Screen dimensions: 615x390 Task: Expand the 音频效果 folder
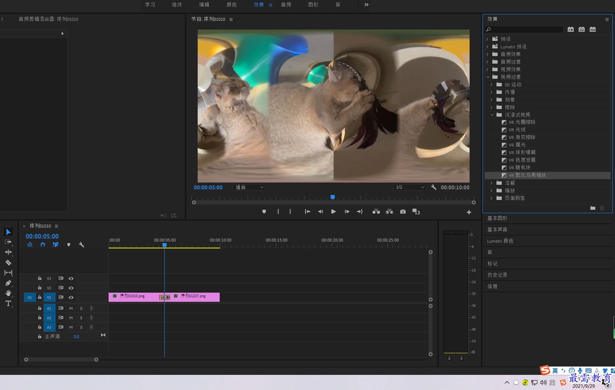(x=487, y=54)
